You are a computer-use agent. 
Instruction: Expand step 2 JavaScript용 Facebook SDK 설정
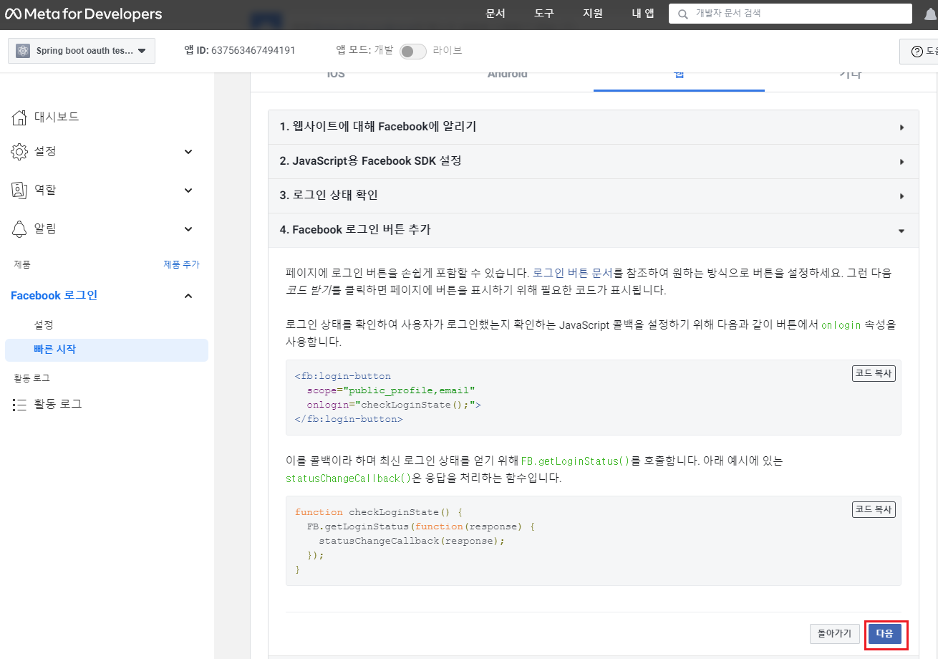[593, 161]
